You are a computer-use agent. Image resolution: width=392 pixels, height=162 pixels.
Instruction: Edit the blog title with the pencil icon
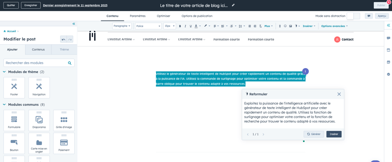(x=233, y=5)
